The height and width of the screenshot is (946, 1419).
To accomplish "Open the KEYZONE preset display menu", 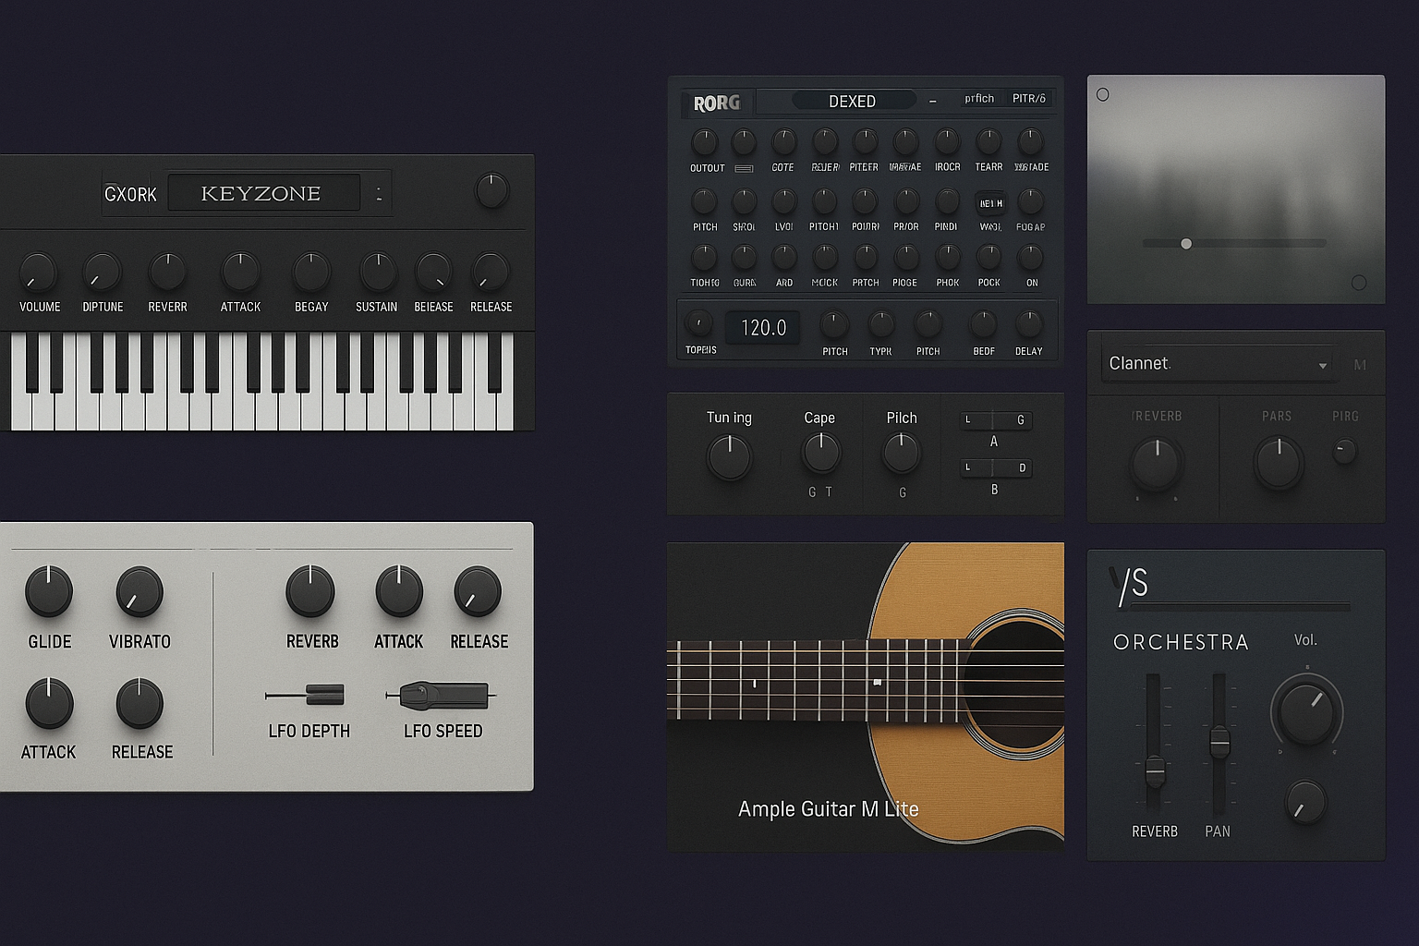I will point(263,194).
